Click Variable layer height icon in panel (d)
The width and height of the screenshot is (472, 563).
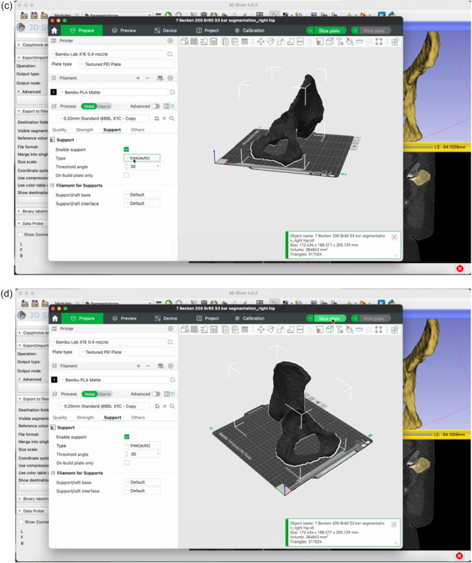coord(245,330)
